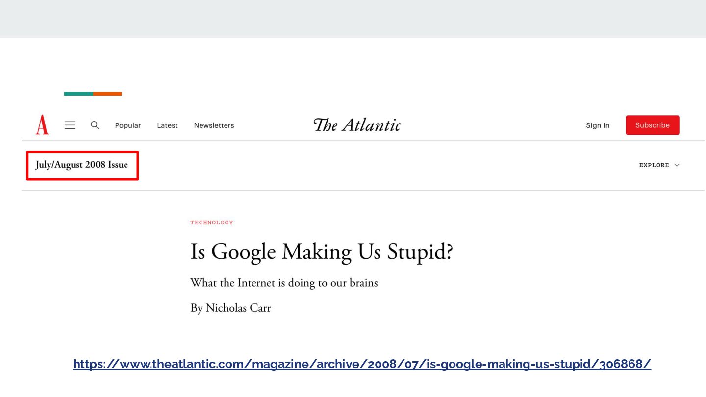Select Newsletters in the navigation bar
The height and width of the screenshot is (397, 706).
214,125
